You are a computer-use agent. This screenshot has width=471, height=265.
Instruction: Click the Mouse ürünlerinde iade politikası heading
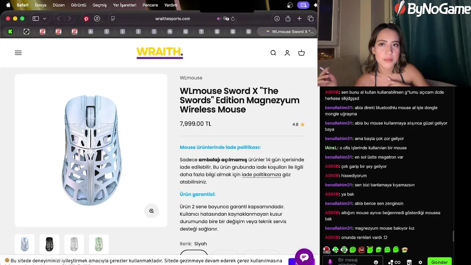tap(220, 147)
